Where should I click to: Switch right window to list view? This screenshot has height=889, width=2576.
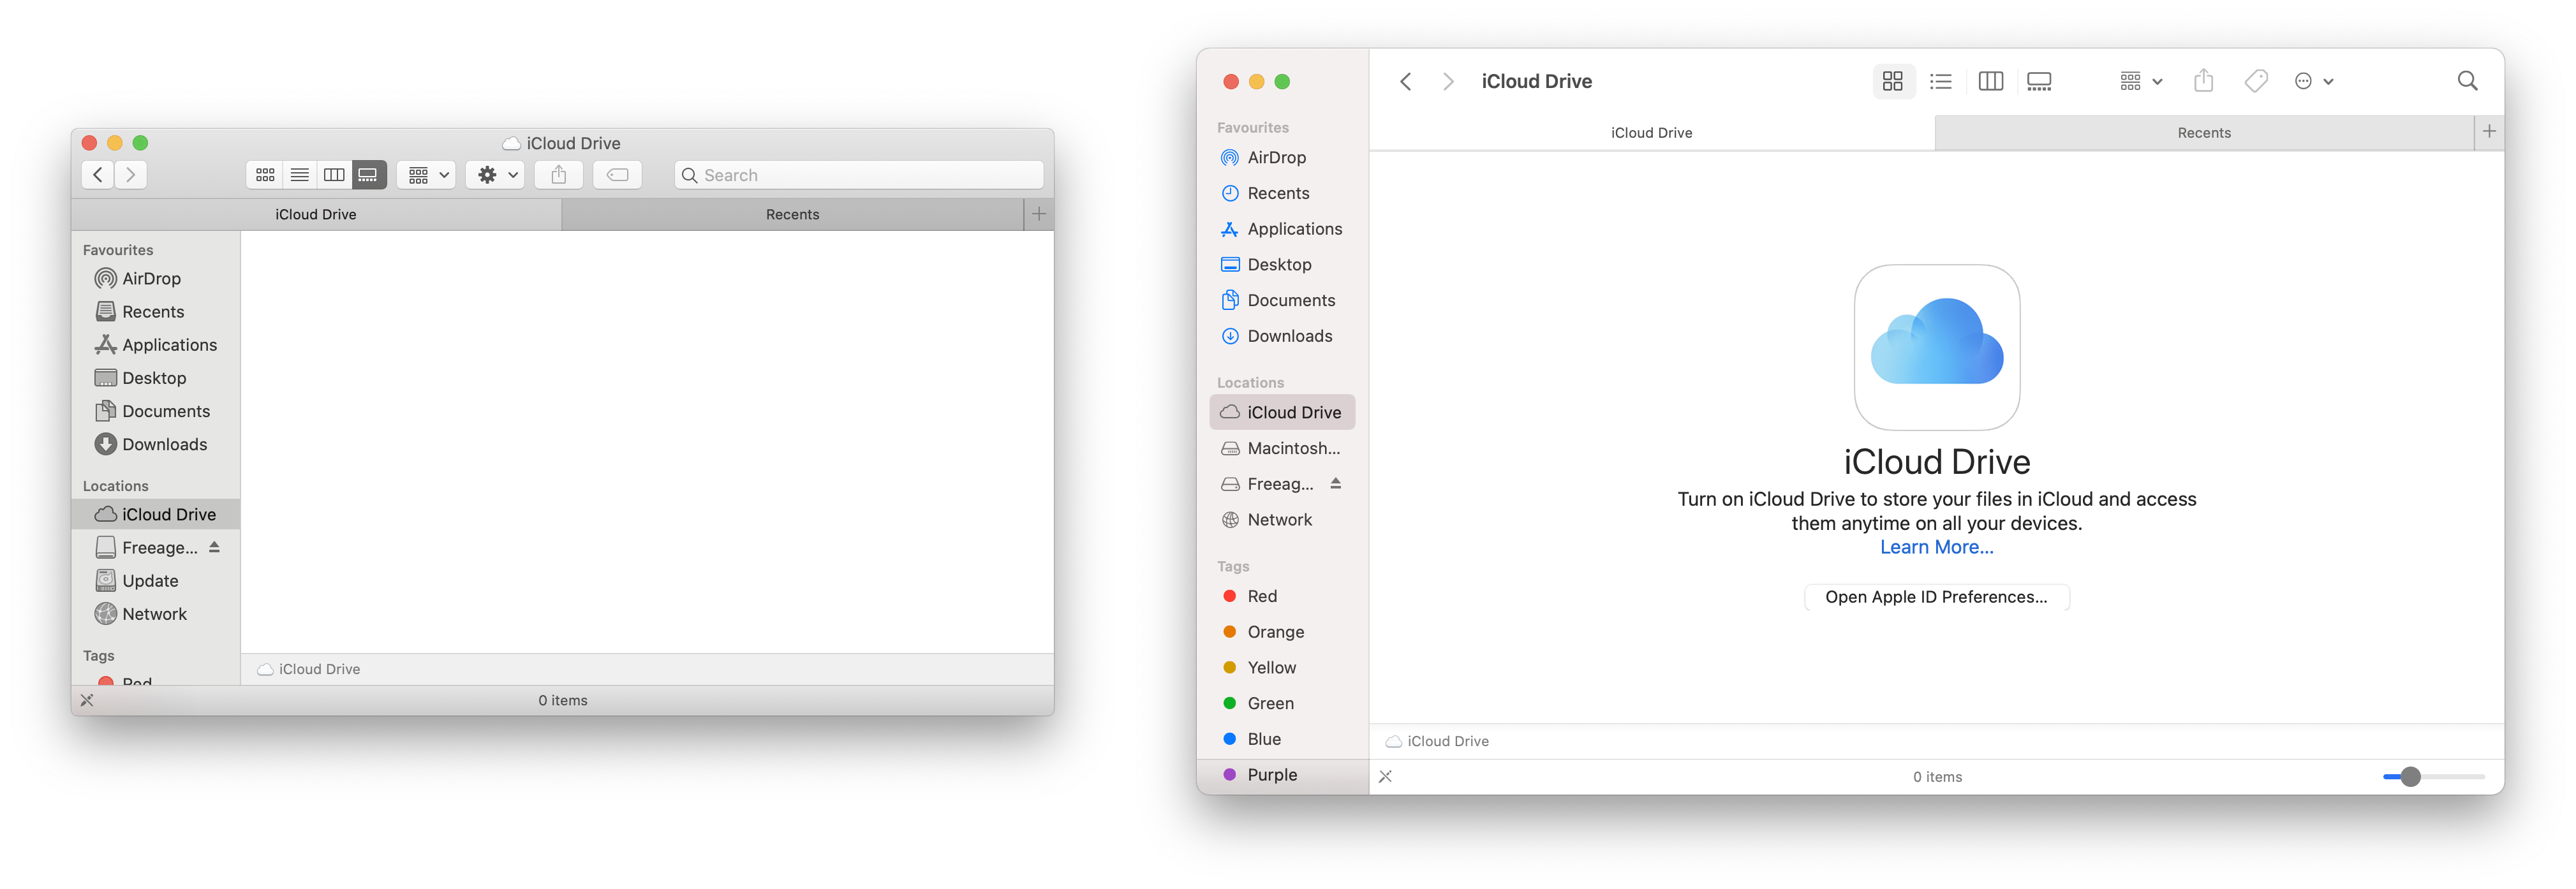click(x=1940, y=81)
